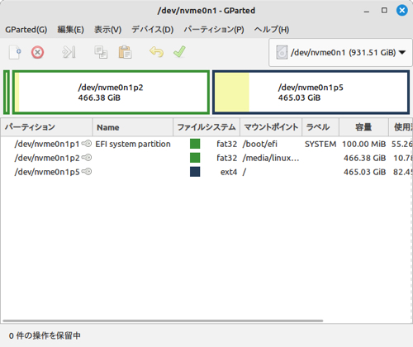Screen dimensions: 413x347
Task: Click the ファイルシステム column header
Action: coord(206,127)
